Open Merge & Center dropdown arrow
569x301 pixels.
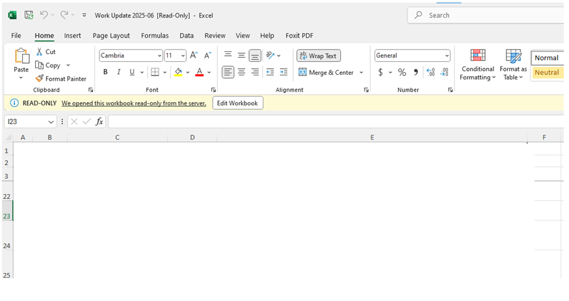click(362, 73)
